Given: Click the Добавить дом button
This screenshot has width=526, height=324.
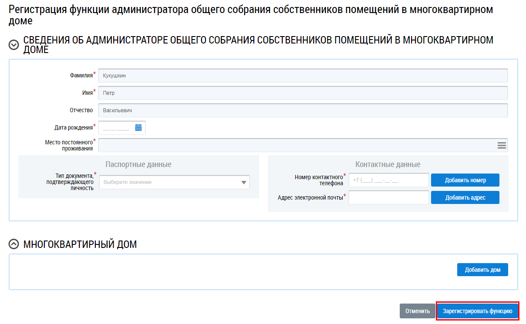Looking at the screenshot, I should coord(482,270).
